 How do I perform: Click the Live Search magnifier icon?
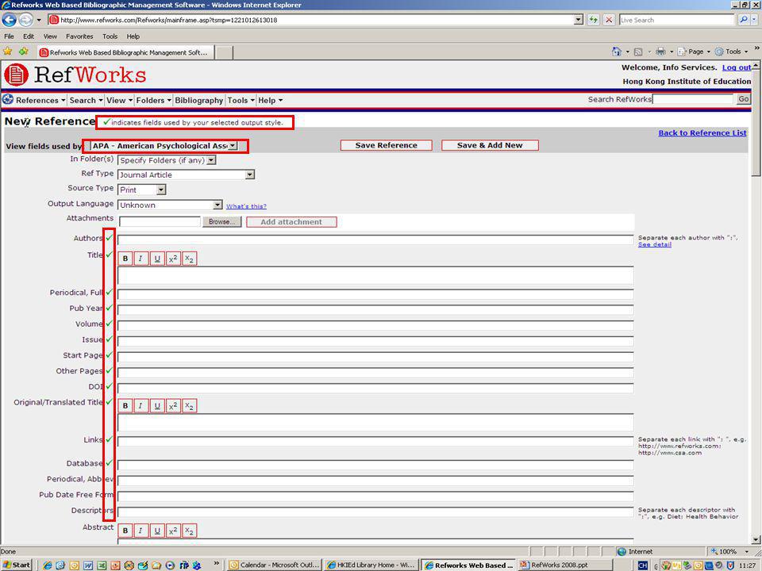tap(744, 20)
